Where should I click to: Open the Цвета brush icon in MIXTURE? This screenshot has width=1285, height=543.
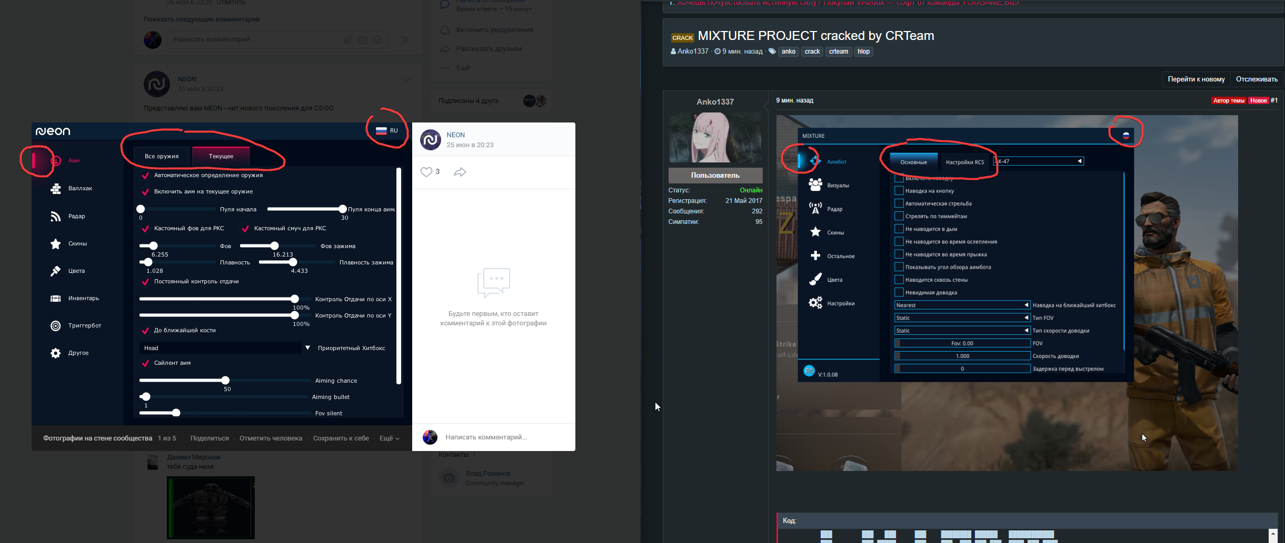[x=815, y=279]
